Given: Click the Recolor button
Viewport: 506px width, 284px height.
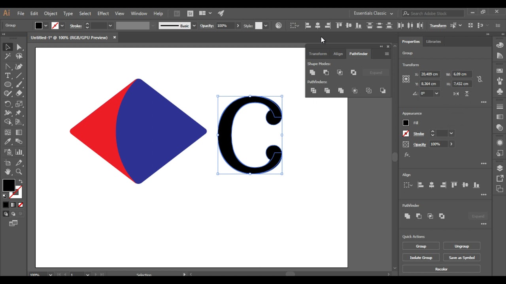Looking at the screenshot, I should click(441, 269).
